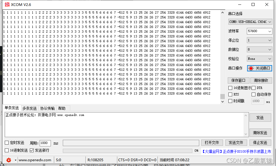Open the 正点原子DS100手持示波器上市 ad link
This screenshot has height=166, width=276.
coord(236,151)
